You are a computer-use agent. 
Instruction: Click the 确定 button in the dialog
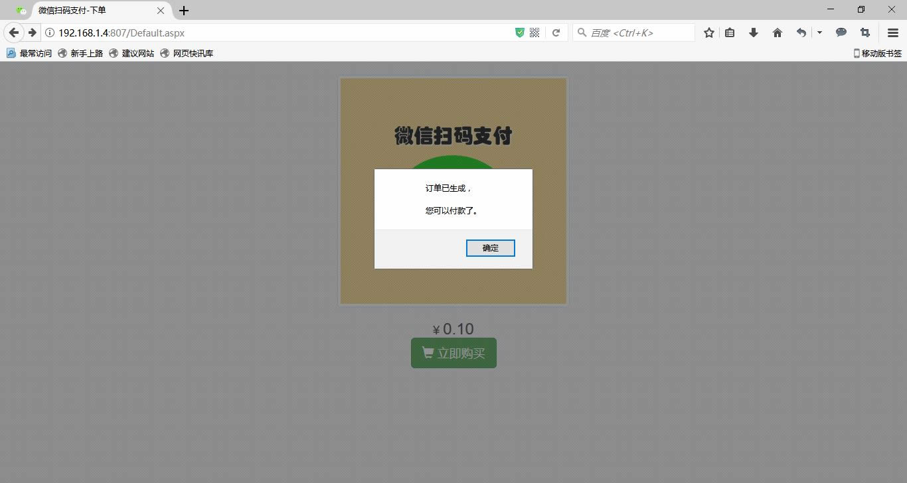pyautogui.click(x=490, y=248)
